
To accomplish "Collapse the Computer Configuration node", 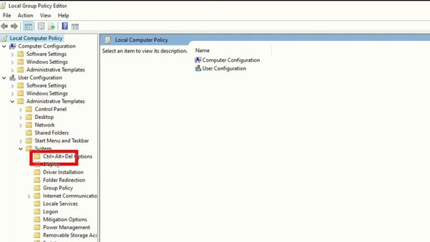I will (4, 46).
